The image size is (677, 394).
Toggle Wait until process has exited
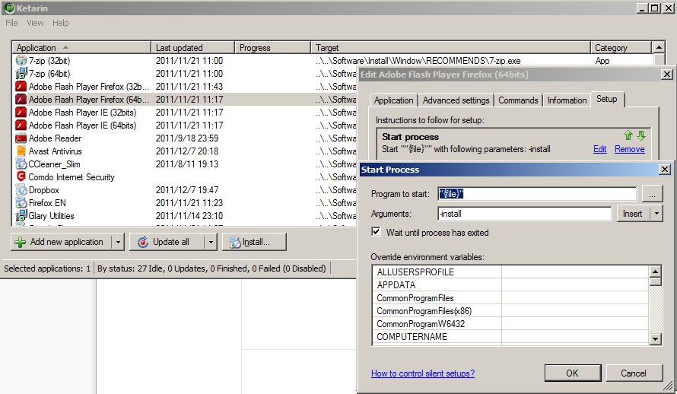(x=376, y=232)
